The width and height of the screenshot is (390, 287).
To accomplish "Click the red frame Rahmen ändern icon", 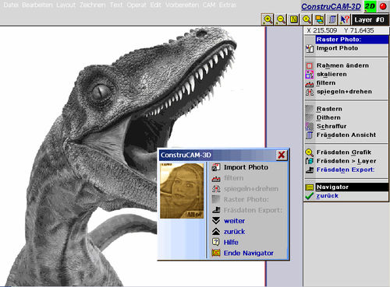I will [x=310, y=66].
